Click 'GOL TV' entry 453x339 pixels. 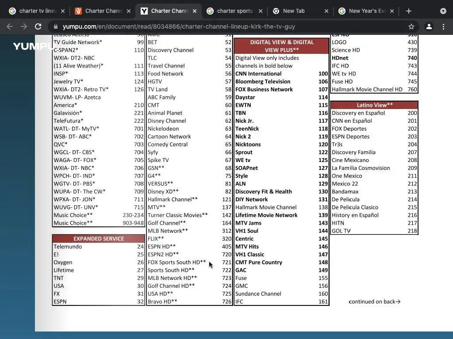click(x=374, y=231)
